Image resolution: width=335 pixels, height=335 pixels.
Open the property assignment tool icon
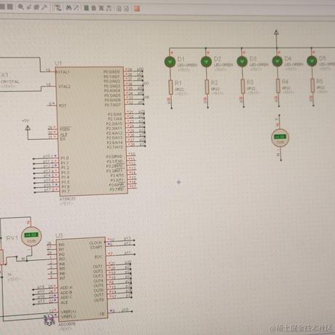(x=76, y=8)
